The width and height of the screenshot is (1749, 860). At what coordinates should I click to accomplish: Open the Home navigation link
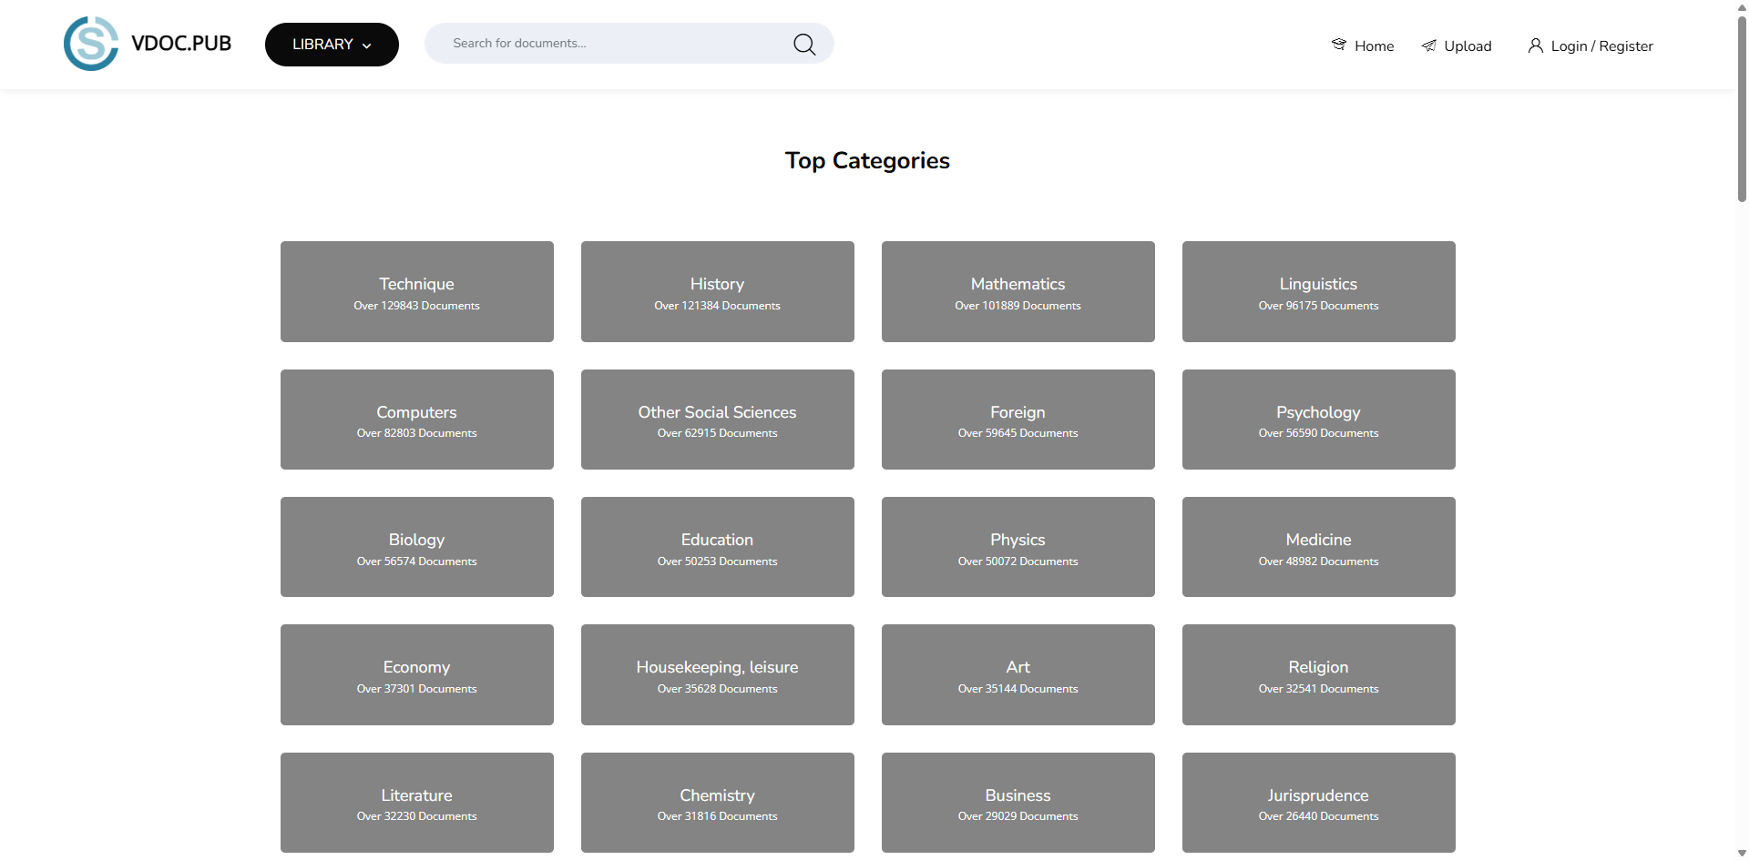[1374, 46]
